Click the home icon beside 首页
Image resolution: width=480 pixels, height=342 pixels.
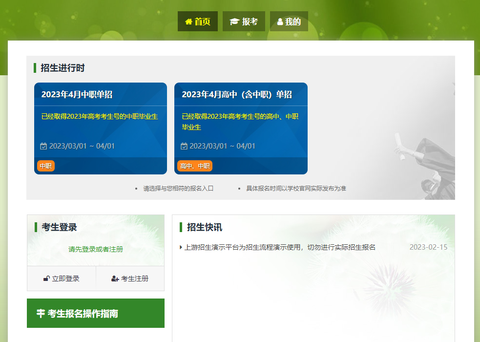click(x=188, y=21)
